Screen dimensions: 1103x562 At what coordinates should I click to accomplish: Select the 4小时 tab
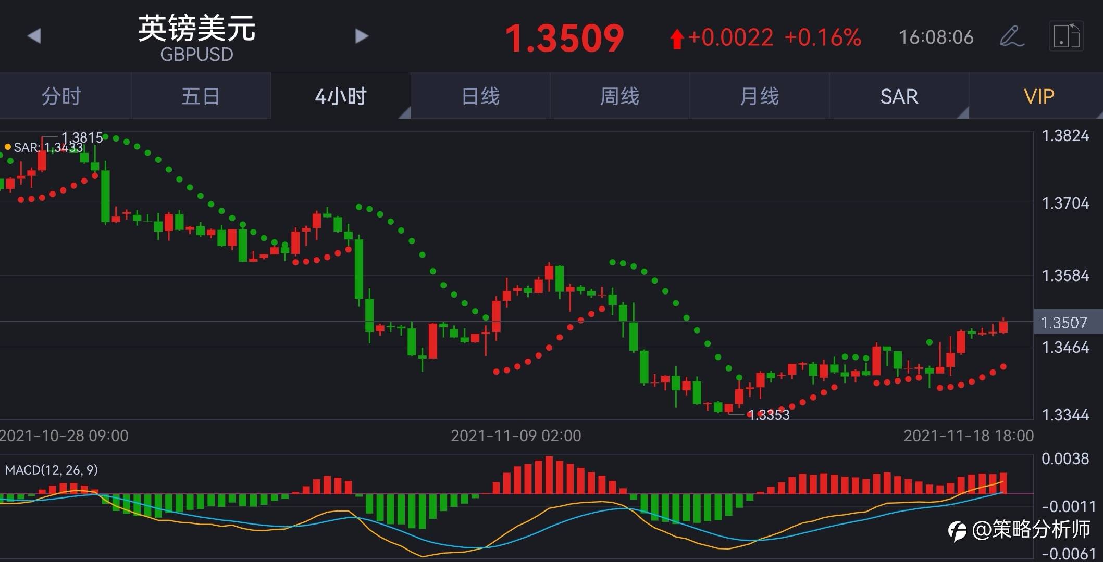(x=341, y=96)
